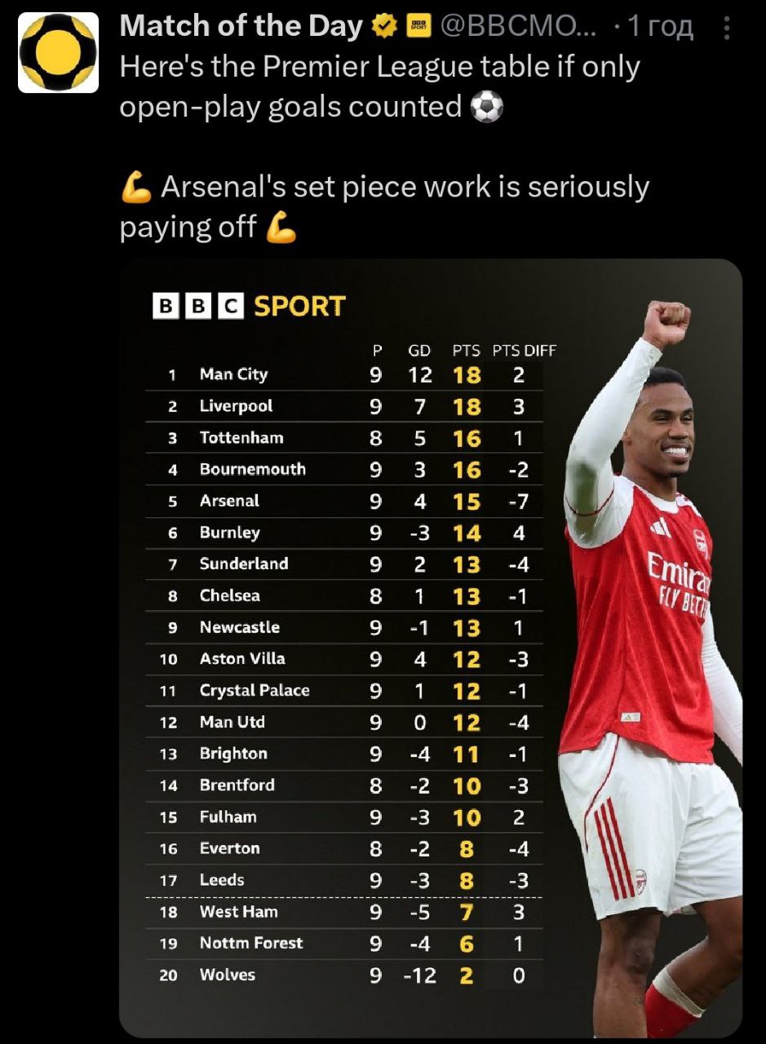The height and width of the screenshot is (1044, 766).
Task: Click the PTS column header
Action: click(x=467, y=351)
